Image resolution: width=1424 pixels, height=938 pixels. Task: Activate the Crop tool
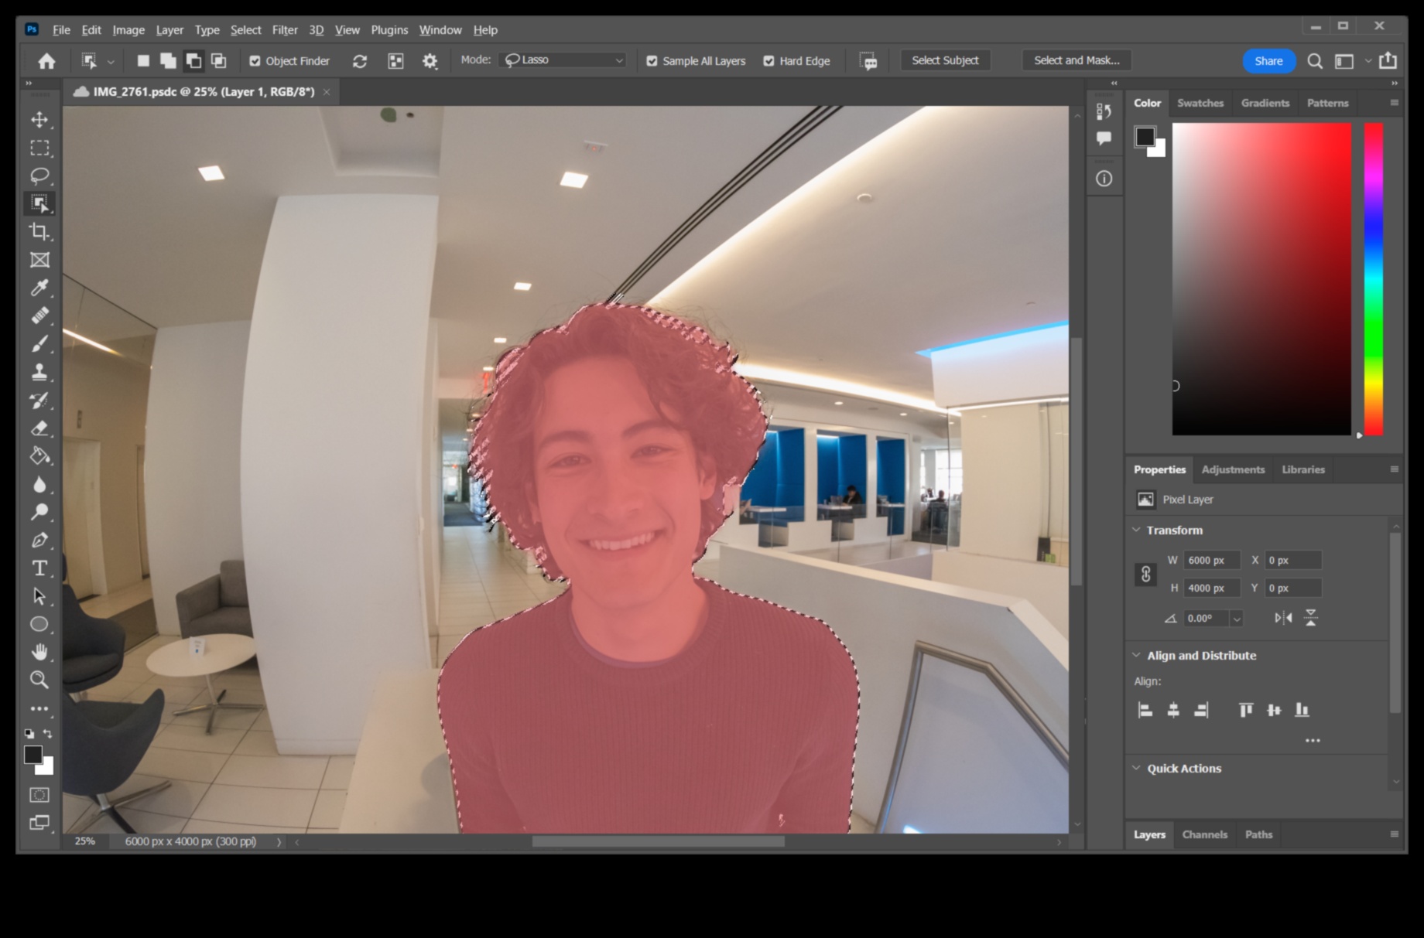40,232
